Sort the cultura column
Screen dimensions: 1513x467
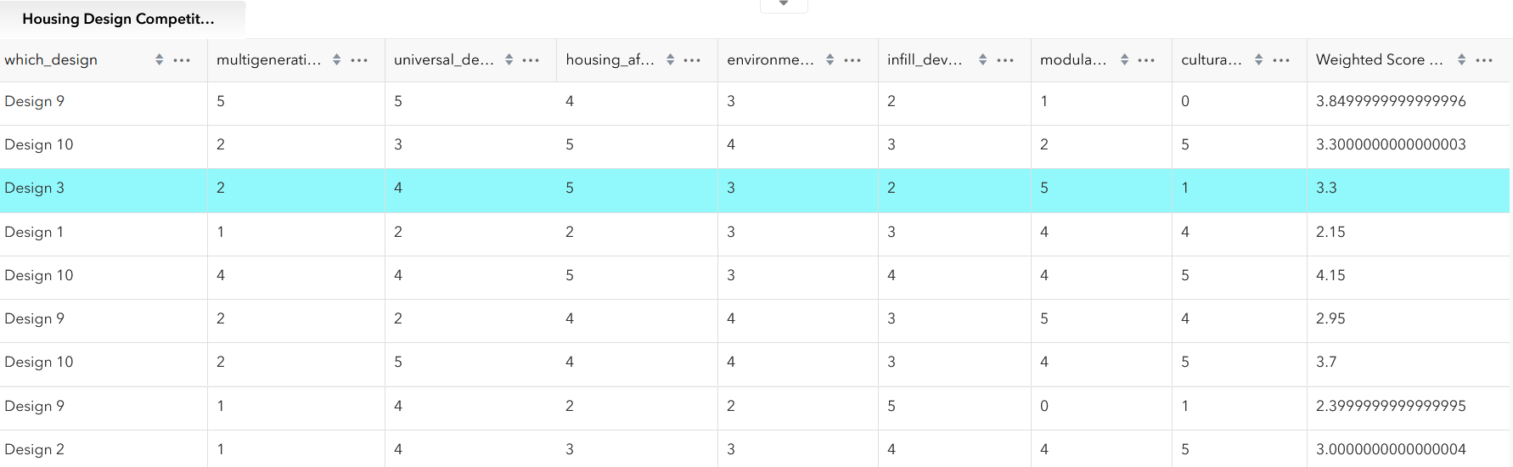[x=1259, y=59]
